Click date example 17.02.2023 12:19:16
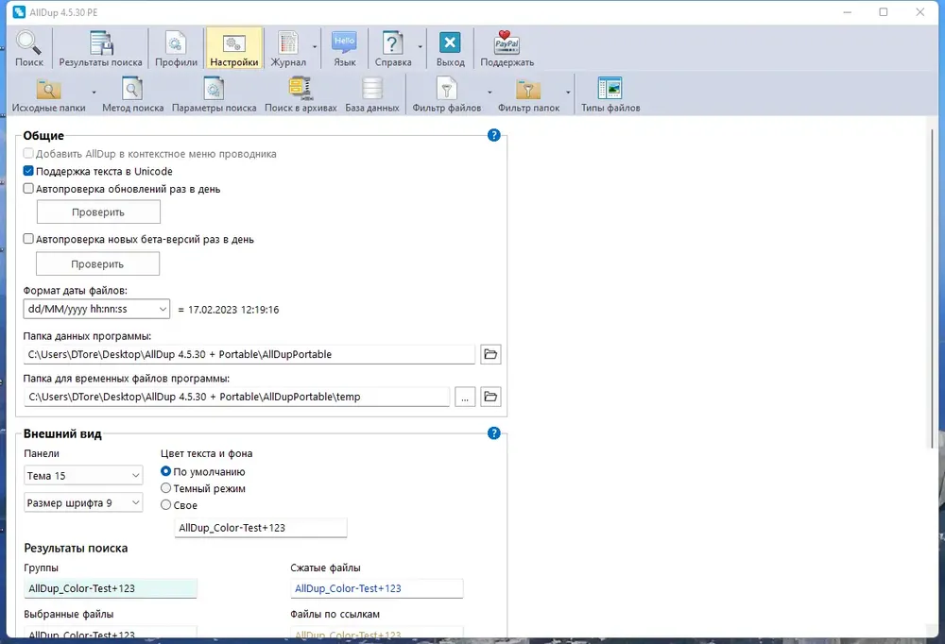Screen dimensions: 945x644 233,310
